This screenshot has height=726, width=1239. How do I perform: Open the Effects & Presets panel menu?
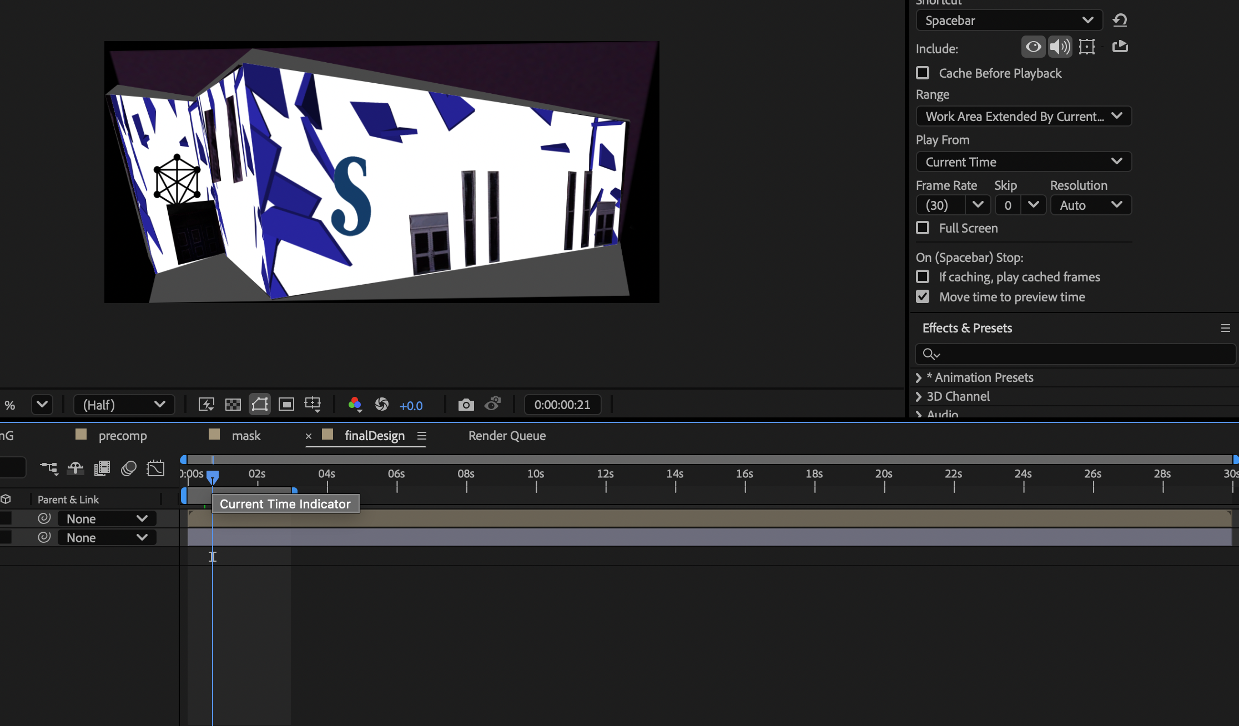[1226, 328]
